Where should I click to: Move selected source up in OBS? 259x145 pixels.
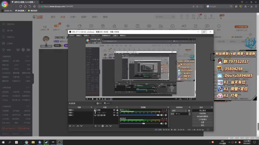(107, 126)
